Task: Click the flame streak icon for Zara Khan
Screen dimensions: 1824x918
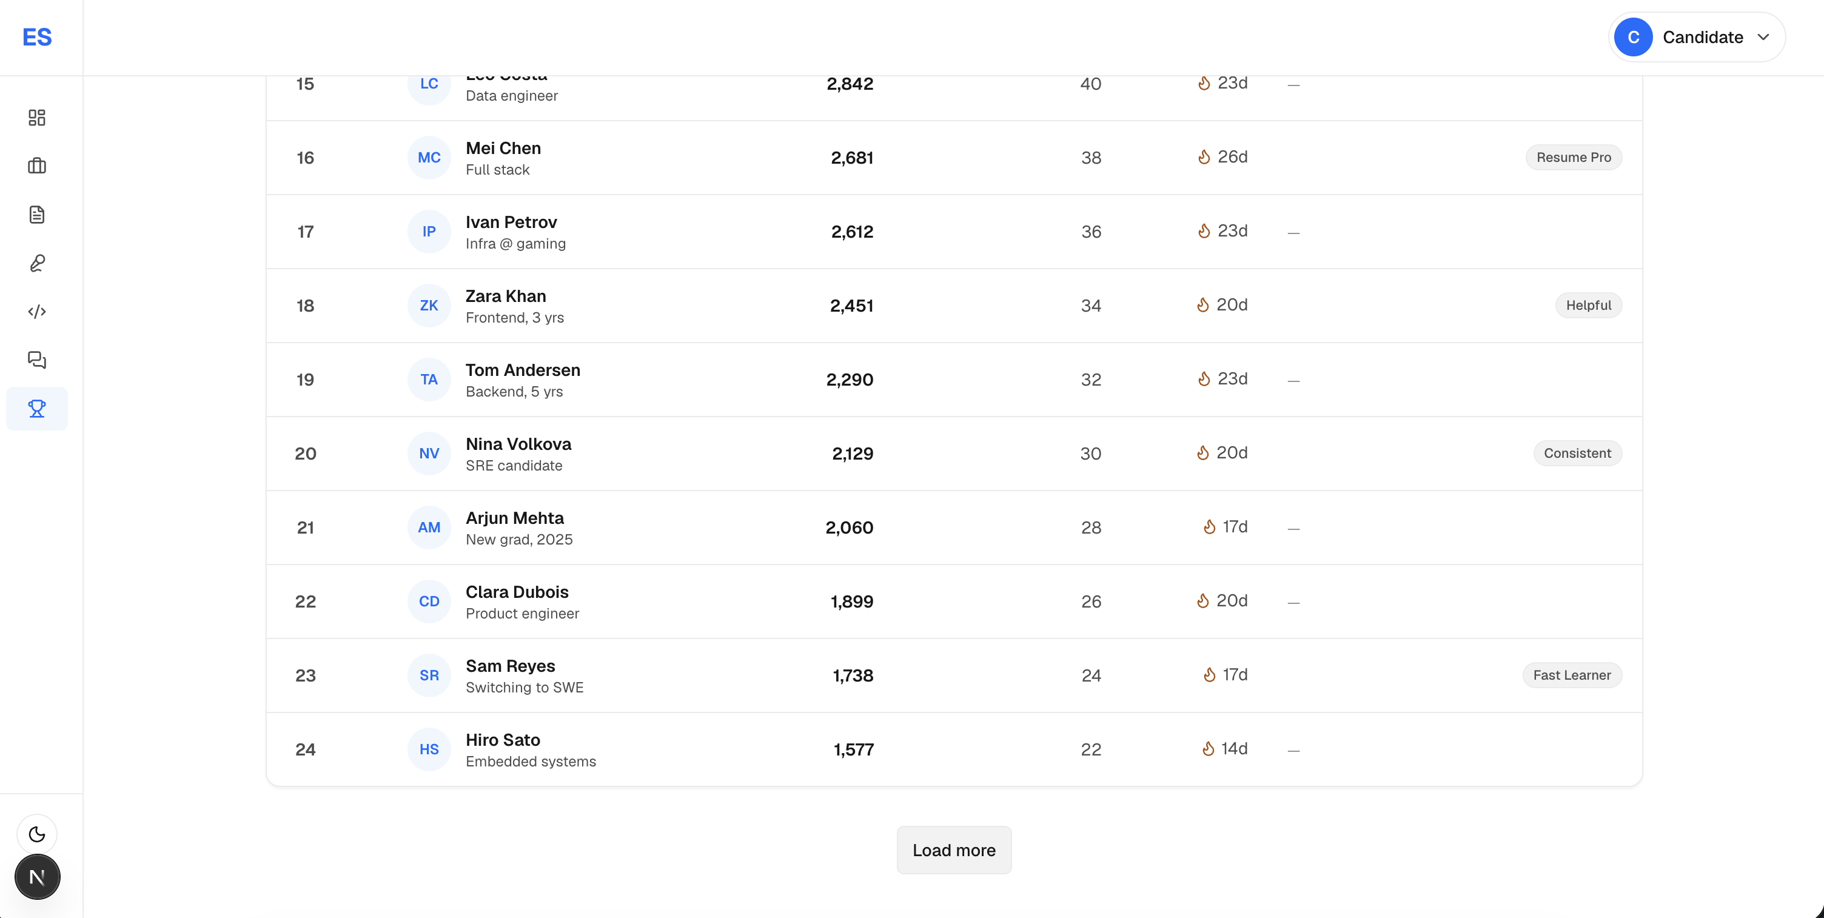Action: [1203, 304]
